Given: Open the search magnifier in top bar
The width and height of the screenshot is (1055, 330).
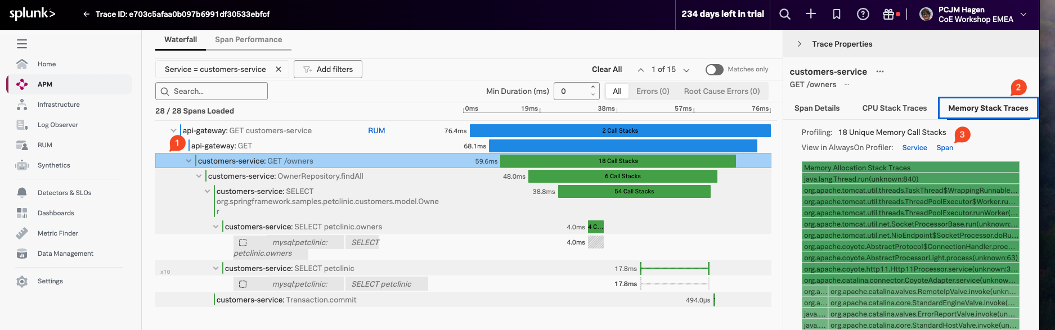Looking at the screenshot, I should pos(785,15).
